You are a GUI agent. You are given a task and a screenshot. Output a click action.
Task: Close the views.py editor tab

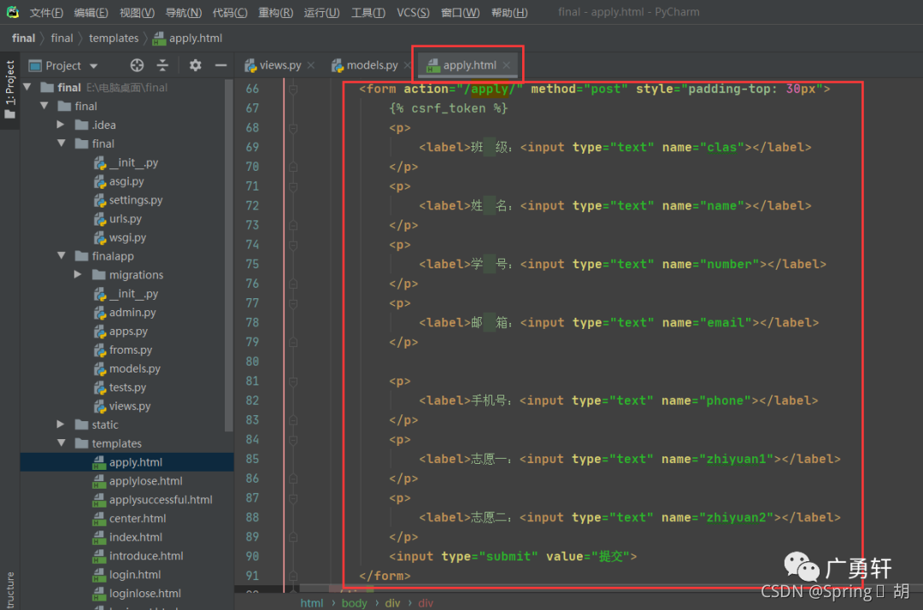[x=310, y=65]
